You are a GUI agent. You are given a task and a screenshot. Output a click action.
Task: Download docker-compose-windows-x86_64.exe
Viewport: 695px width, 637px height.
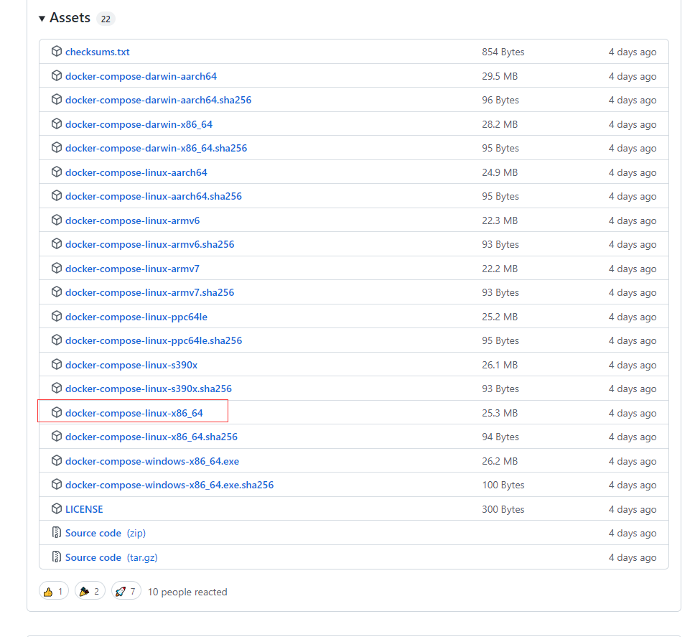[152, 461]
